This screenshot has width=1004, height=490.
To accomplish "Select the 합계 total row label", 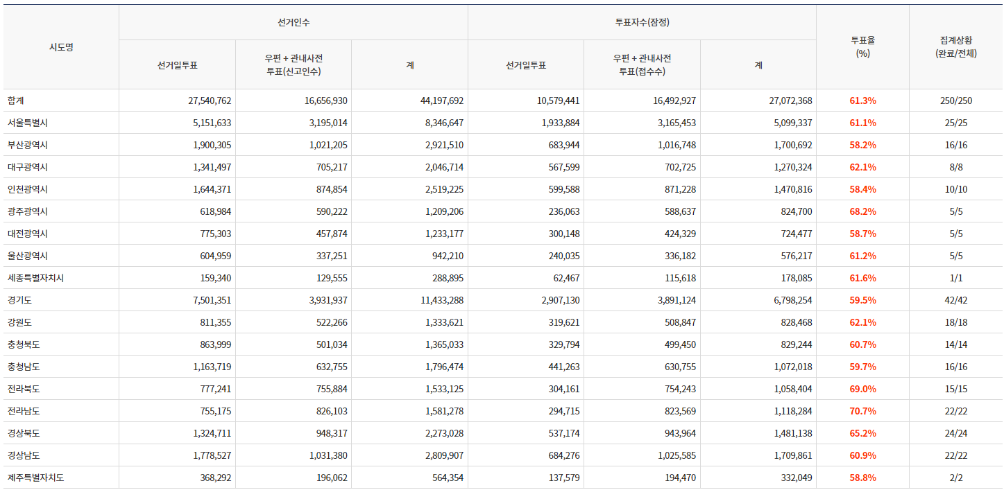I will 16,100.
